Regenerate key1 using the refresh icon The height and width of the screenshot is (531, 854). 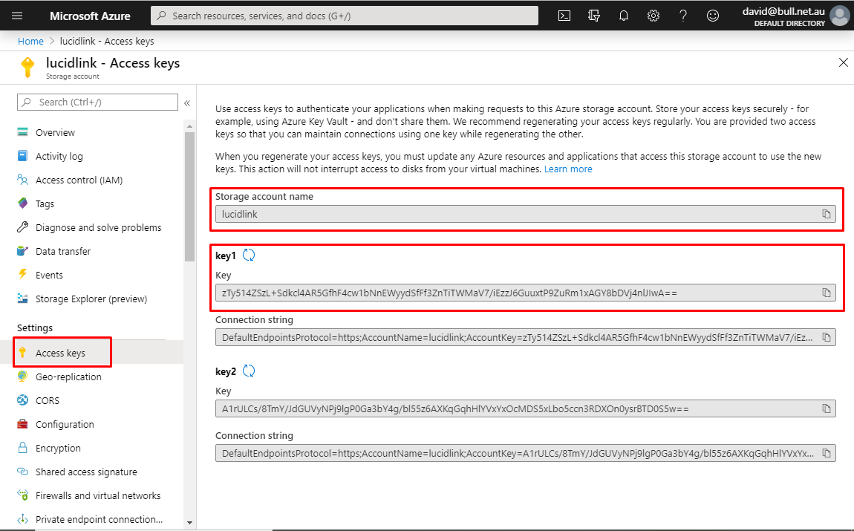pyautogui.click(x=249, y=255)
